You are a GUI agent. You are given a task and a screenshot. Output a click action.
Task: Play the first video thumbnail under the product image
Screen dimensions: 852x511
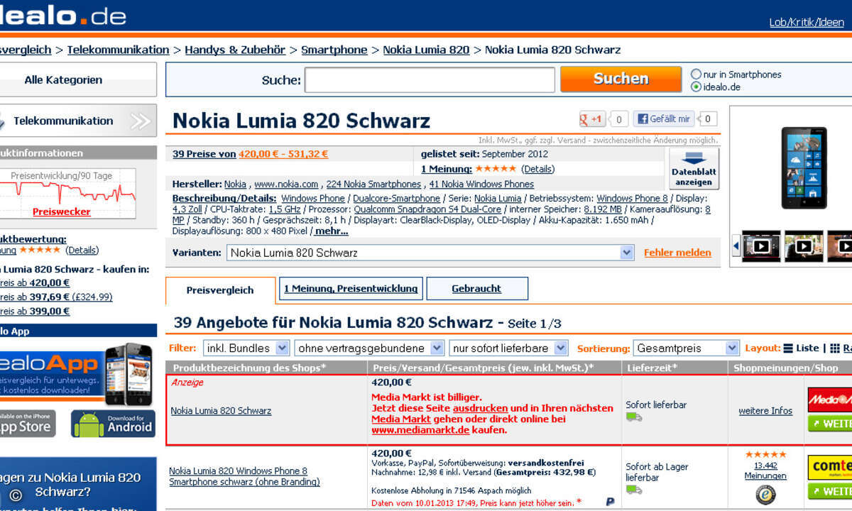point(761,246)
